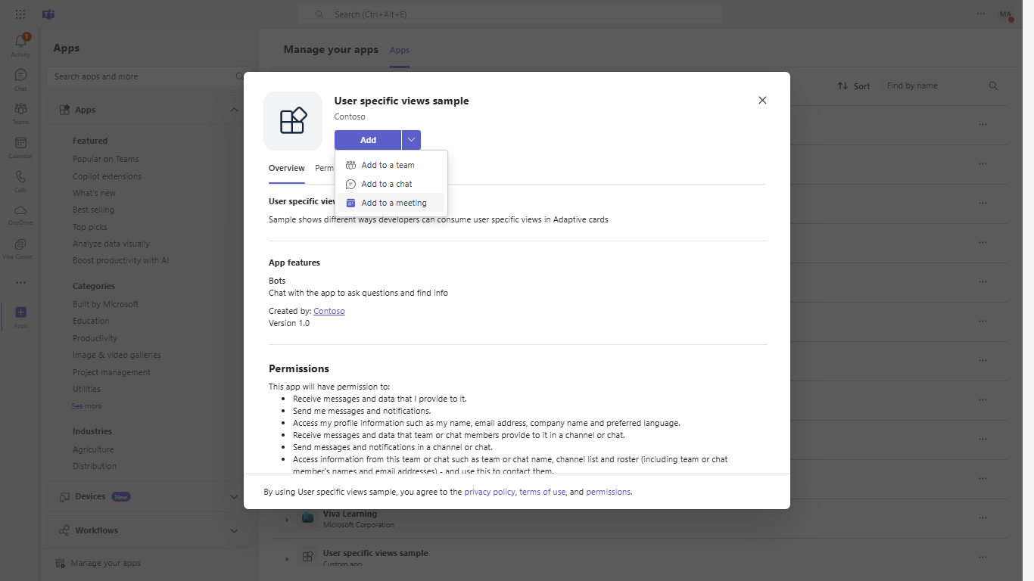Click the Find by name magnifier icon
Viewport: 1034px width, 581px height.
tap(993, 85)
